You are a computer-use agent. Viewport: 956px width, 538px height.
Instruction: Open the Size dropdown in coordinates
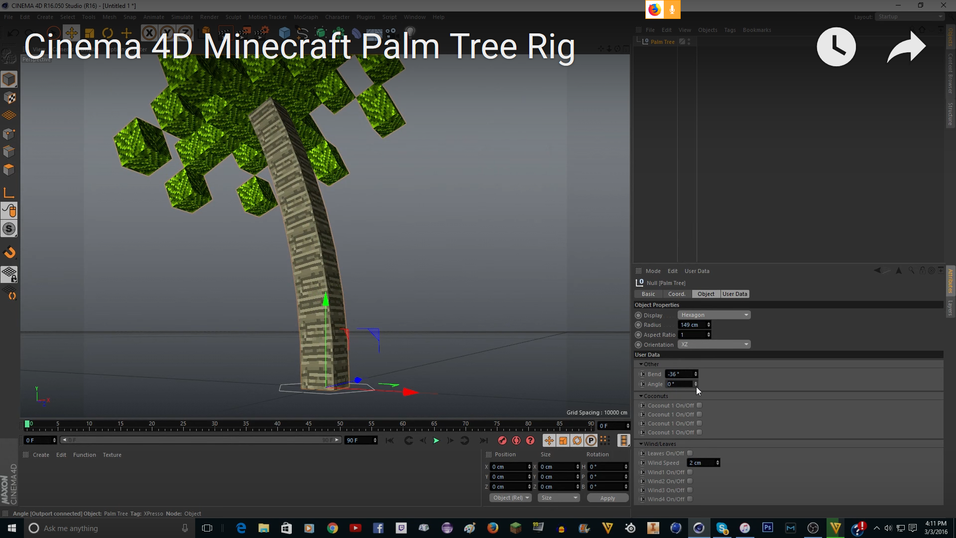(559, 498)
